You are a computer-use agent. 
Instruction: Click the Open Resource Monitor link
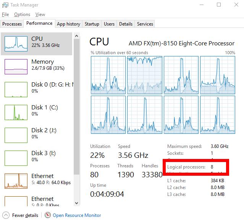(77, 215)
